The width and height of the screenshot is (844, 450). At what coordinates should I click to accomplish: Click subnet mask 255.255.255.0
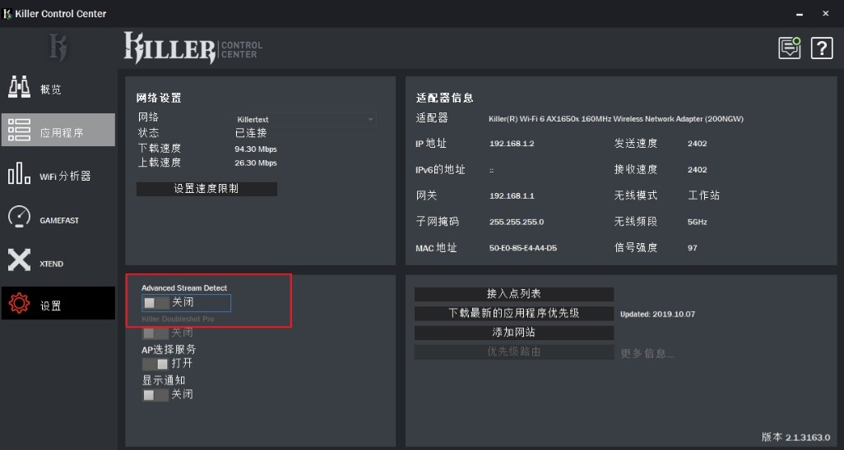click(517, 222)
